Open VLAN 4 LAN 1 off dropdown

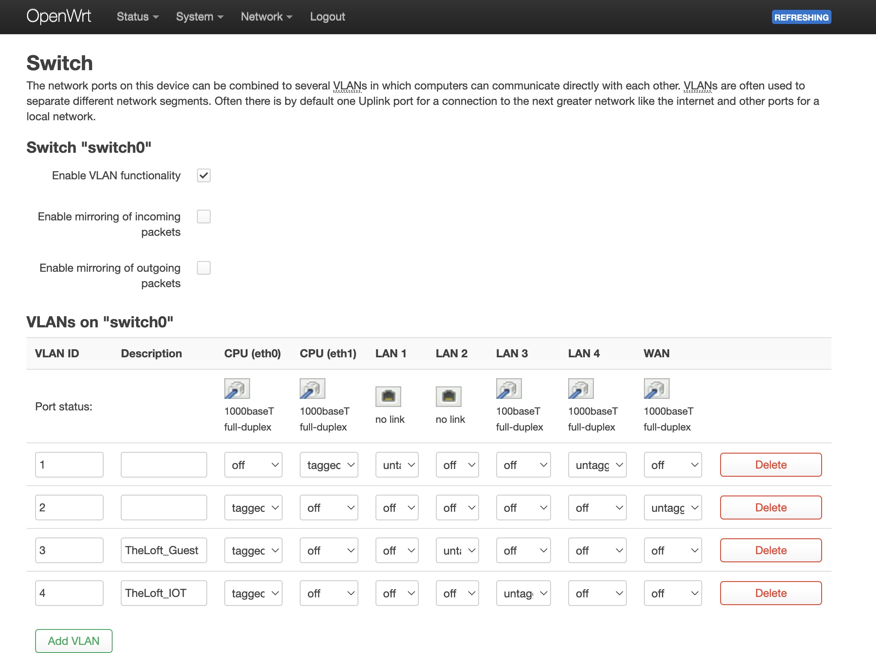[x=397, y=593]
